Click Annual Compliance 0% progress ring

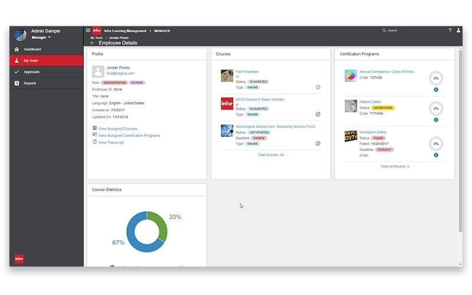click(436, 78)
